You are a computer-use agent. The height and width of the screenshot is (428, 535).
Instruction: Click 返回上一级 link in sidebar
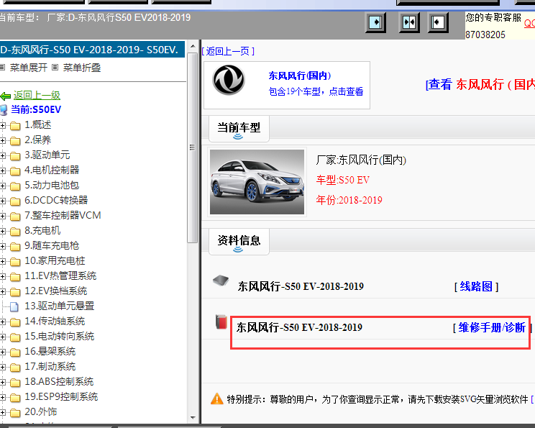(x=37, y=95)
